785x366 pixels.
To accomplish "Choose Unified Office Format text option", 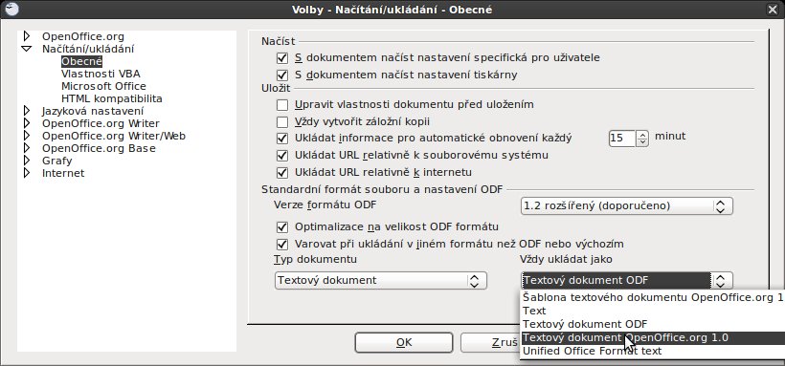I will coord(653,351).
